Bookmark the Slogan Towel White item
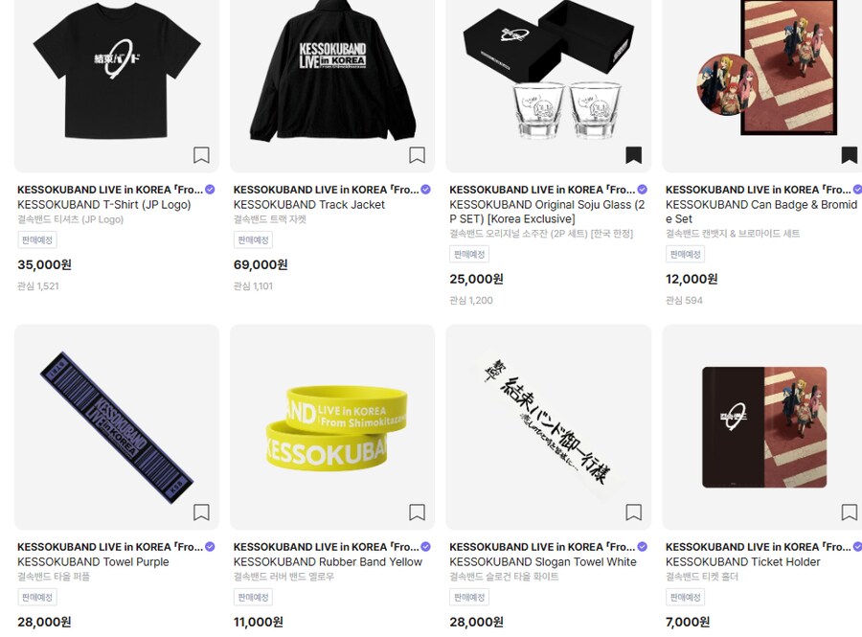 [x=633, y=512]
